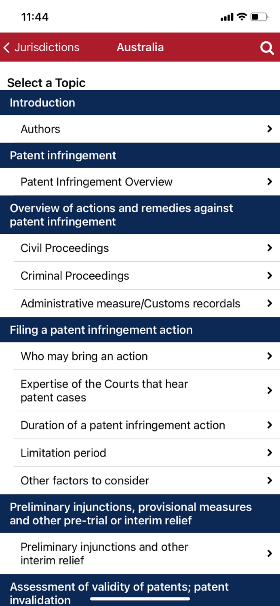Tap chevron beside Administrative measure/Customs recordals
This screenshot has height=606, width=280.
(269, 303)
